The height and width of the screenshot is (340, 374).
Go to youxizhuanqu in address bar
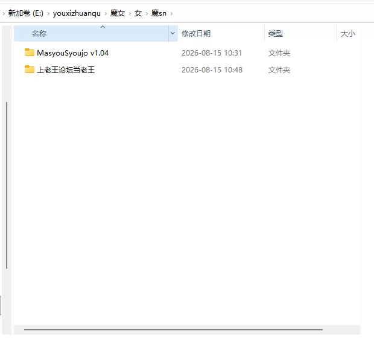coord(77,13)
